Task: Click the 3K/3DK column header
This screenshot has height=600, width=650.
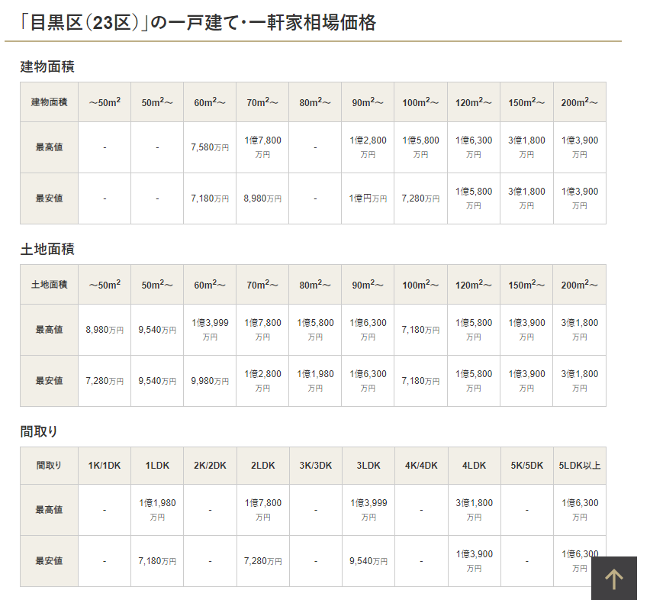Action: click(x=316, y=466)
